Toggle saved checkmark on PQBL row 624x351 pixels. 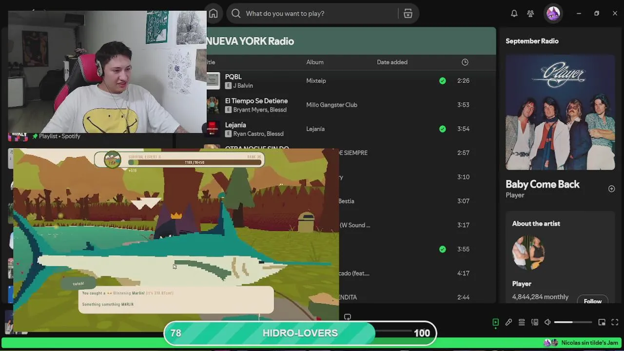tap(442, 80)
